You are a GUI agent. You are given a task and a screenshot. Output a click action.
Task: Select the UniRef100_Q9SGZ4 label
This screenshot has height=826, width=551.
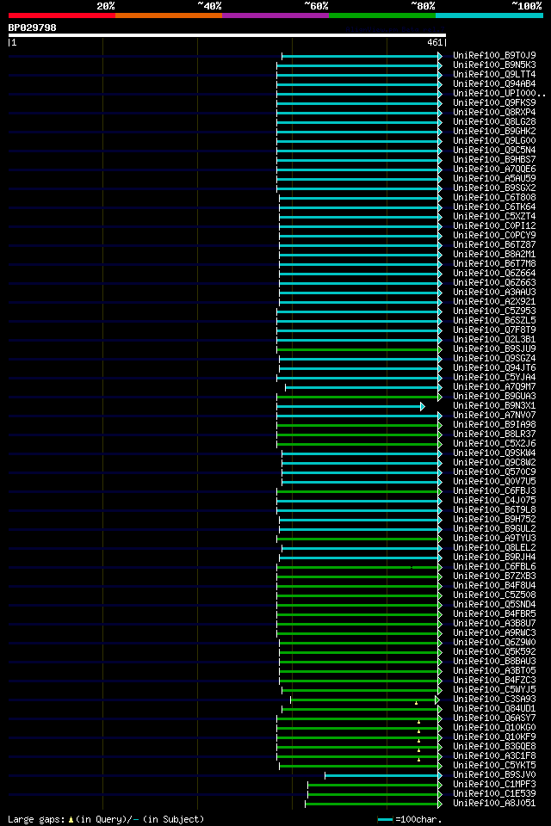click(x=494, y=359)
